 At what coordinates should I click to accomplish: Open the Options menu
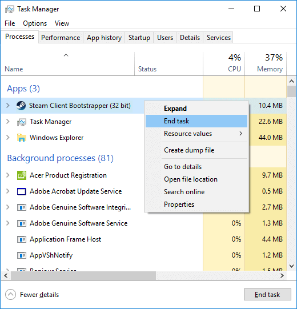coord(35,23)
